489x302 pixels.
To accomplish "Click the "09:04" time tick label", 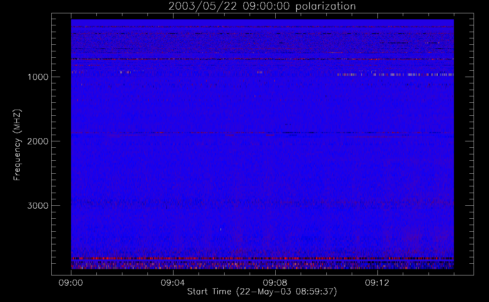I will pyautogui.click(x=173, y=283).
